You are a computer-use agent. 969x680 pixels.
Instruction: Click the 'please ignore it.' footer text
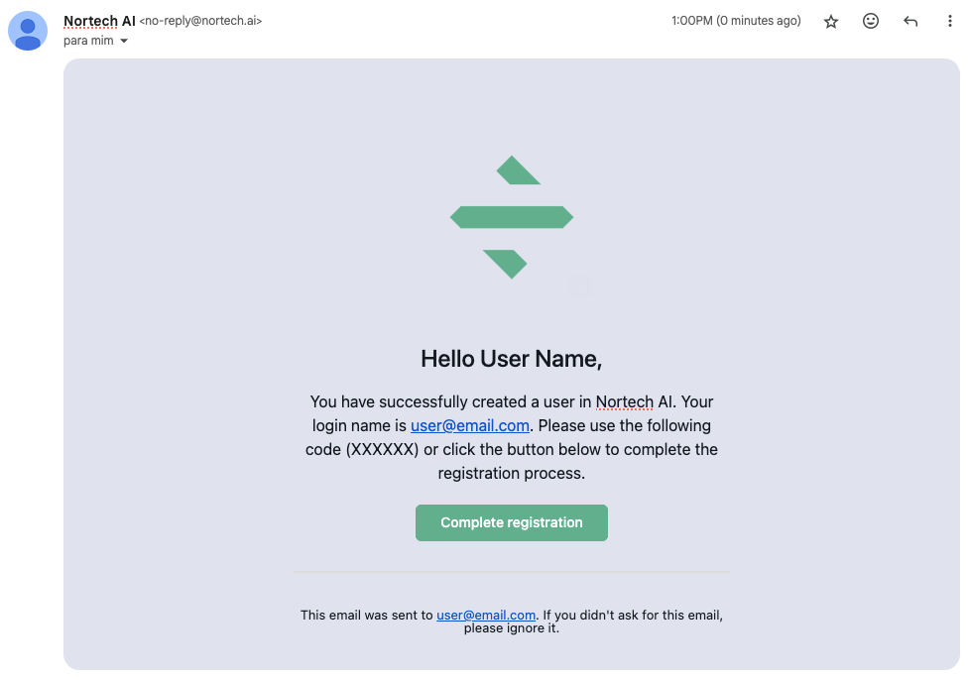(x=511, y=628)
